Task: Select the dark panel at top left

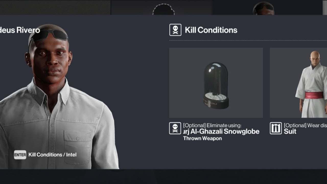Action: pyautogui.click(x=55, y=7)
